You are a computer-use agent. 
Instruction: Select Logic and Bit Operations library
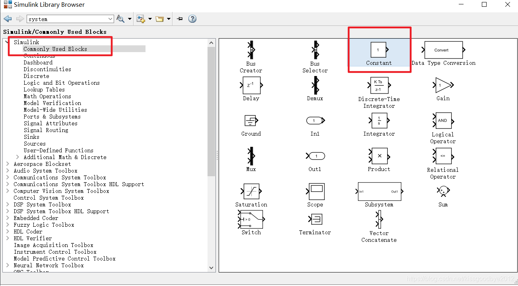coord(62,83)
